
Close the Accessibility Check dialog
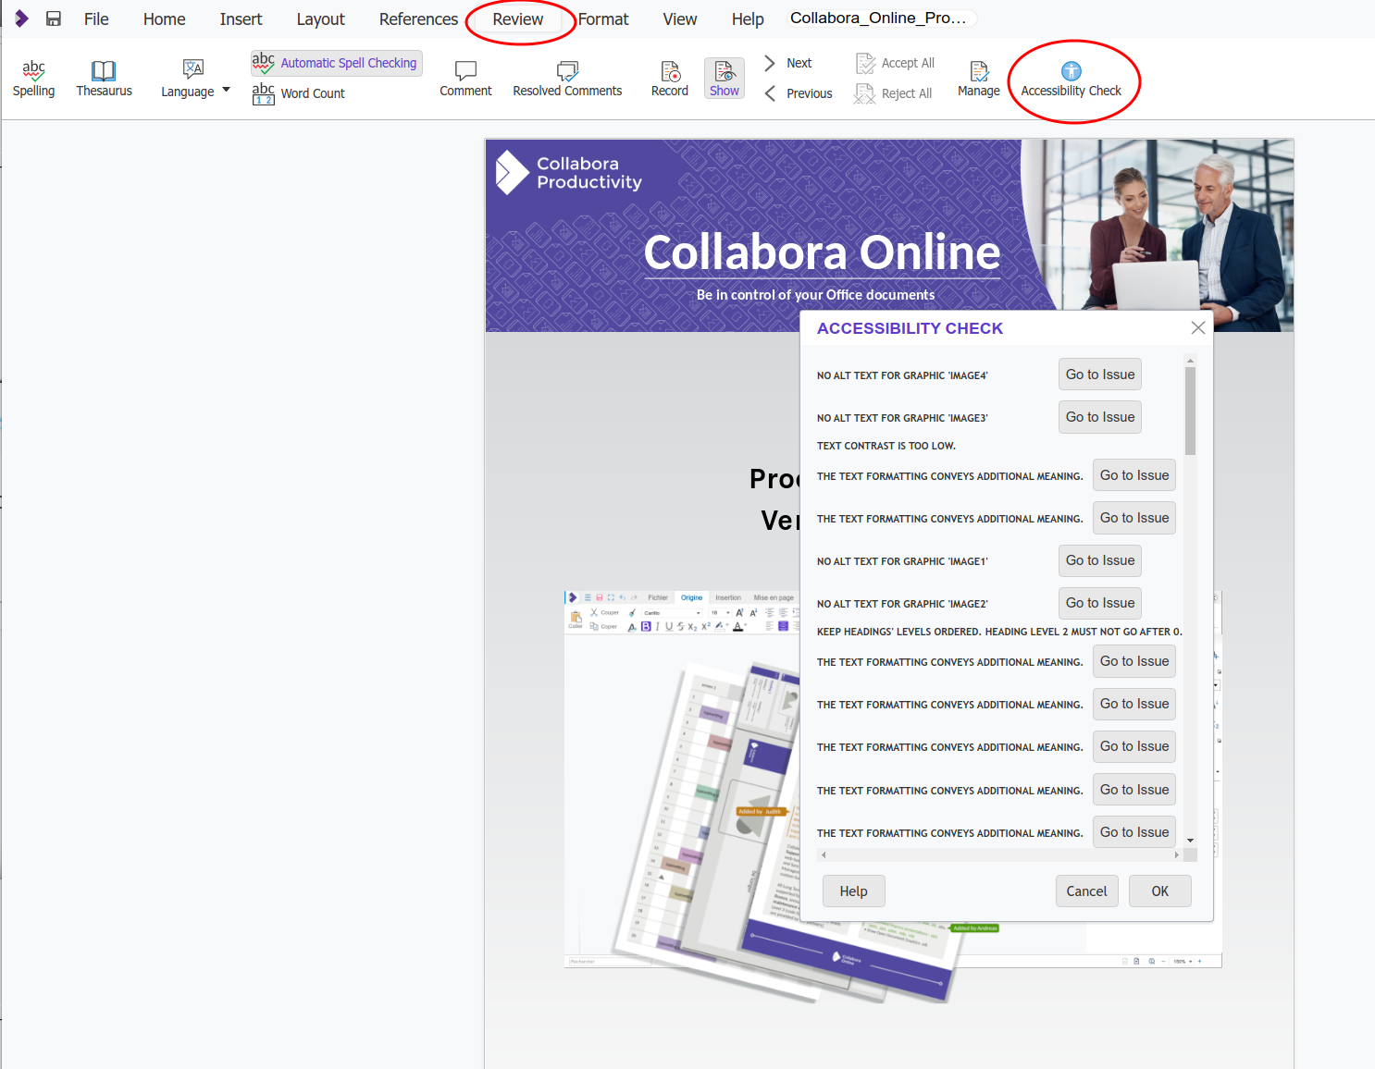tap(1198, 328)
